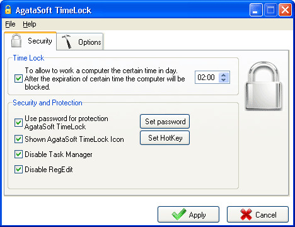Uncheck Use password for protection
The image size is (295, 227).
click(x=18, y=122)
